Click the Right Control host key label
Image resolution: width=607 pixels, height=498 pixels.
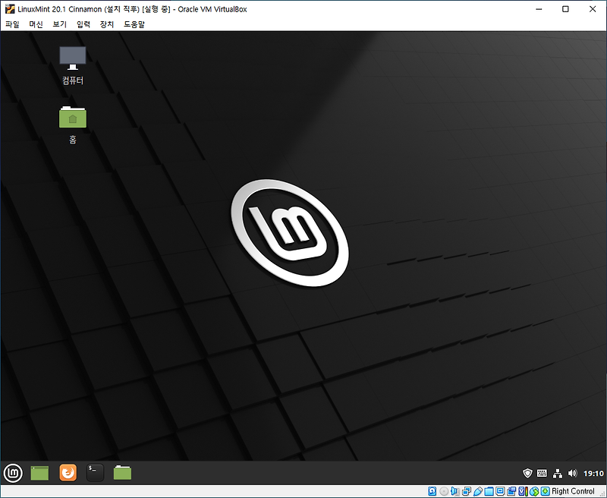pyautogui.click(x=573, y=491)
